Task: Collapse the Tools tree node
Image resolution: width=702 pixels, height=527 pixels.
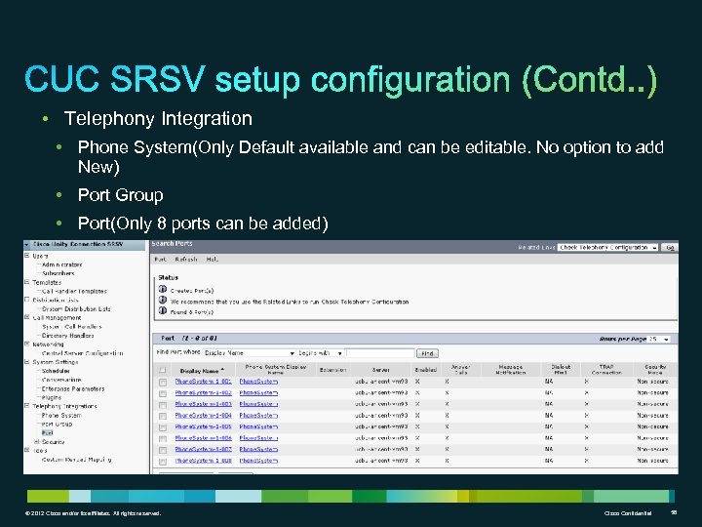Action: pos(27,450)
